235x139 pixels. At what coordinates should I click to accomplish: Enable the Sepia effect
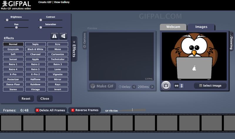click(35, 44)
